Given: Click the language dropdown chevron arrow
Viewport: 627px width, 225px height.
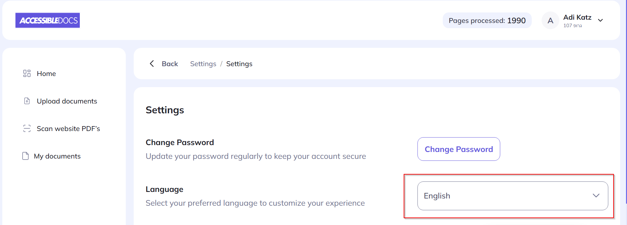Looking at the screenshot, I should [x=596, y=196].
